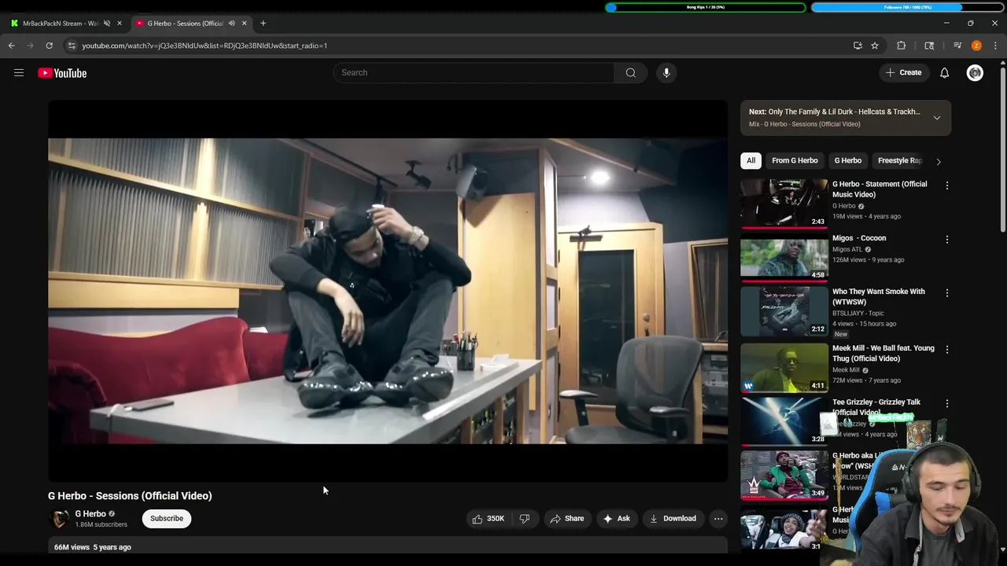Screen dimensions: 1007x566
Task: Go back in browser history
Action: pyautogui.click(x=12, y=46)
